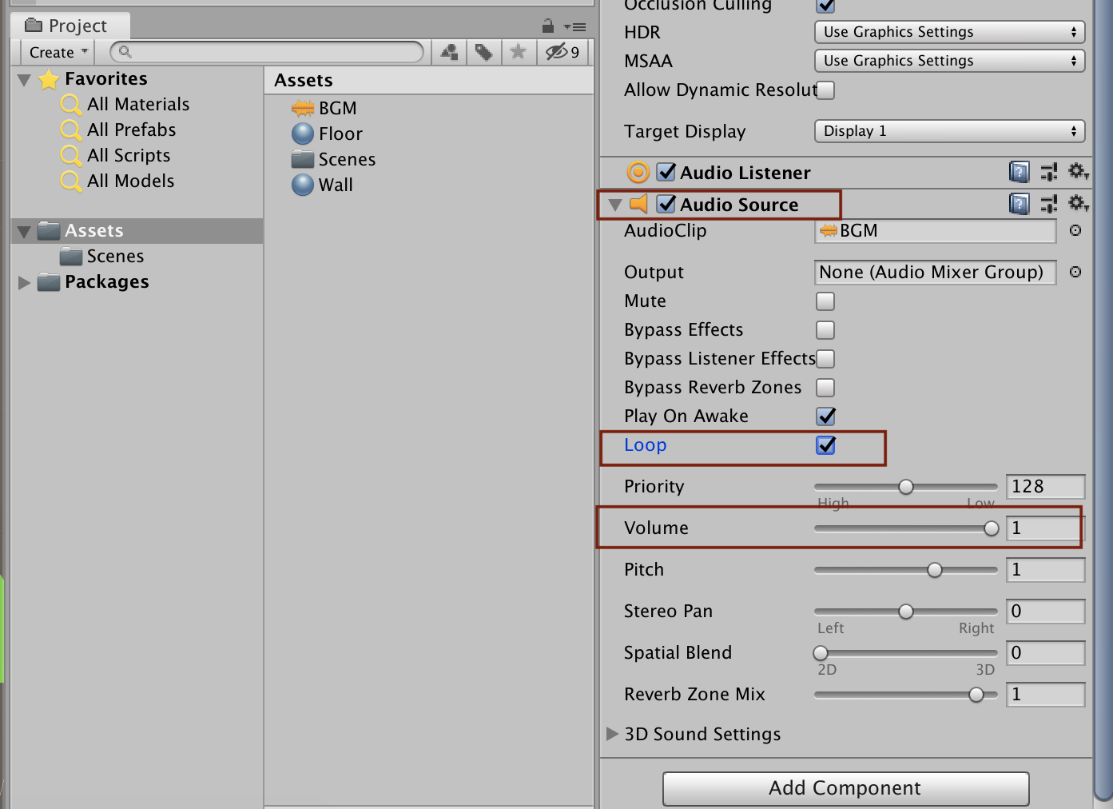Save current search as favorite star
Screen dimensions: 1113x809
coord(517,52)
